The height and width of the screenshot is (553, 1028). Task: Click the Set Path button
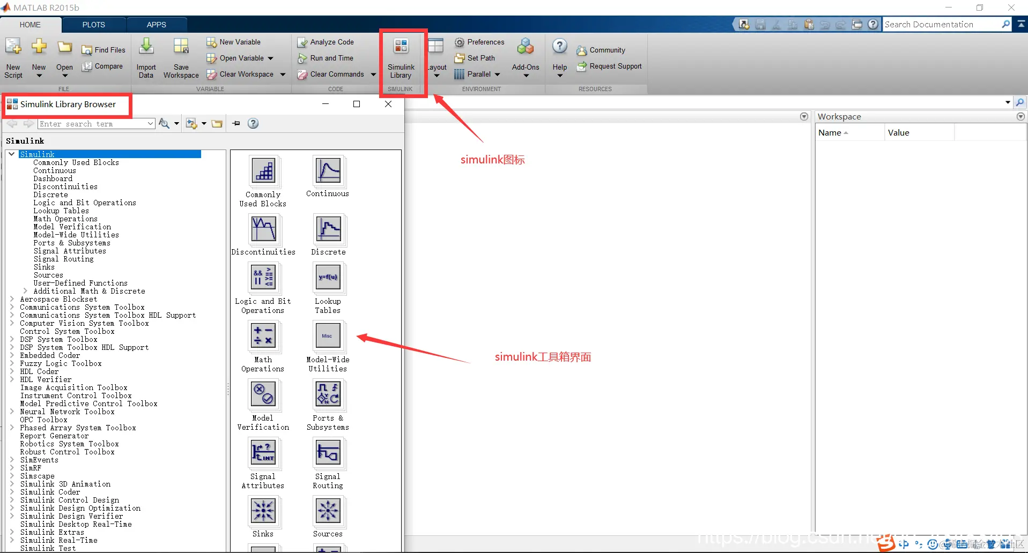pyautogui.click(x=475, y=58)
